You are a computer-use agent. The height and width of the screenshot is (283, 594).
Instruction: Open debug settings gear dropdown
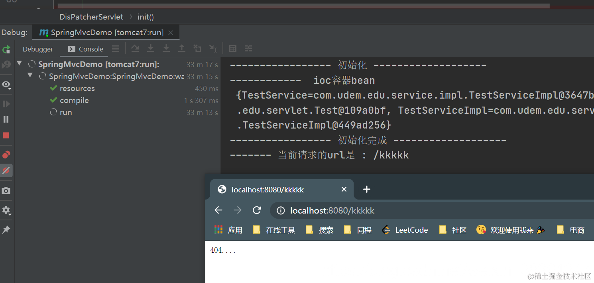click(x=6, y=210)
